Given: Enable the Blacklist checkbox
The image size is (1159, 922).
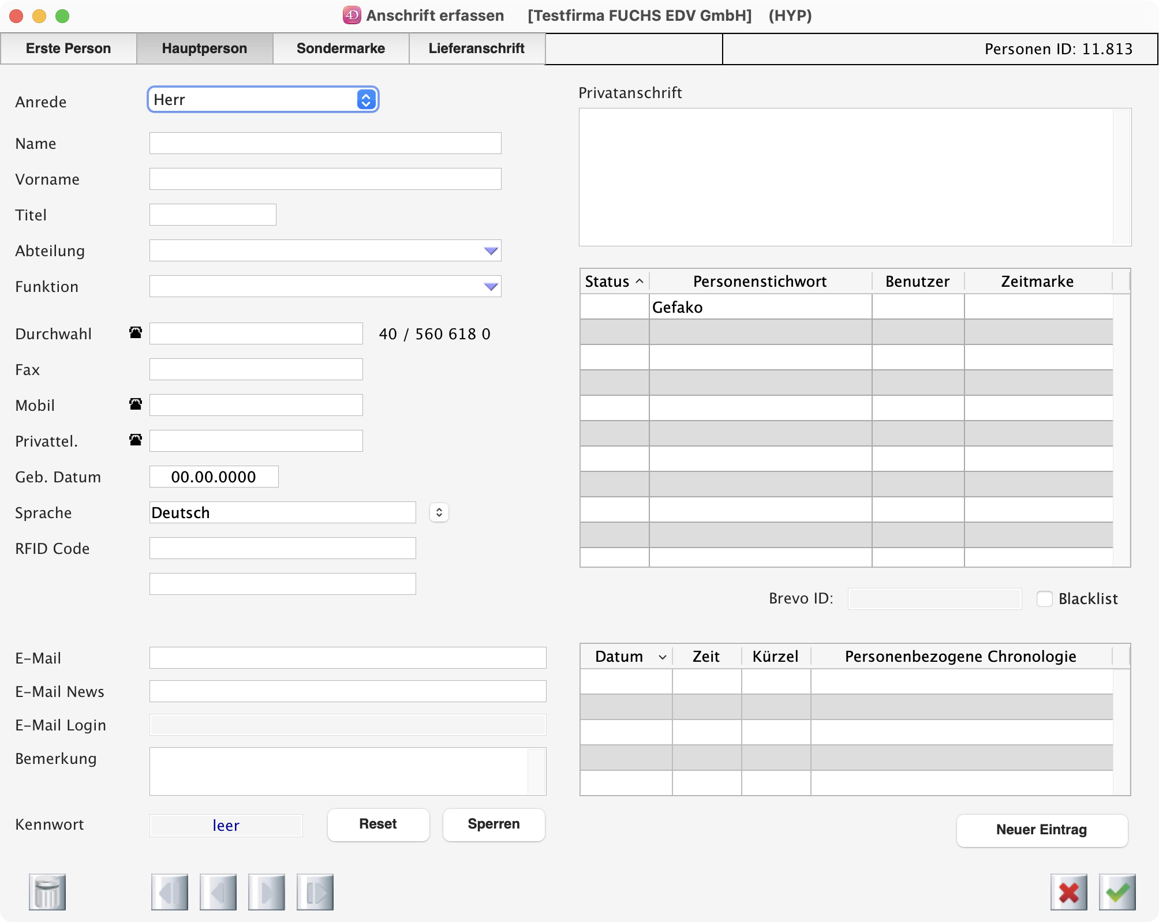Looking at the screenshot, I should [x=1044, y=599].
